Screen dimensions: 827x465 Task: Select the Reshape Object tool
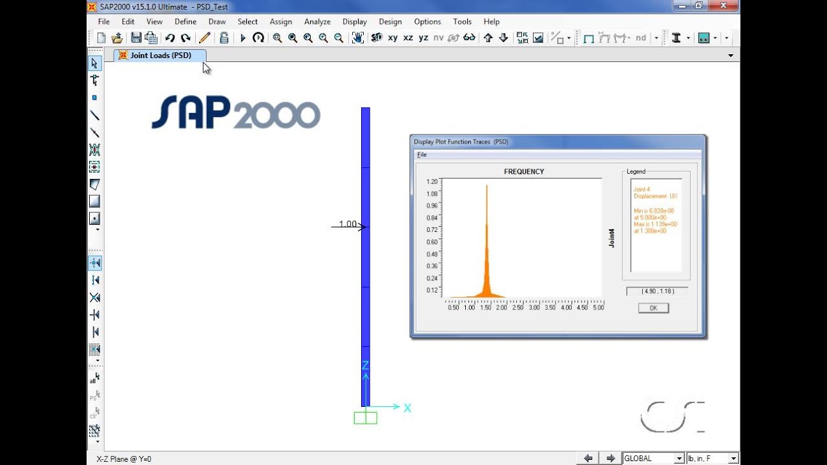(94, 81)
